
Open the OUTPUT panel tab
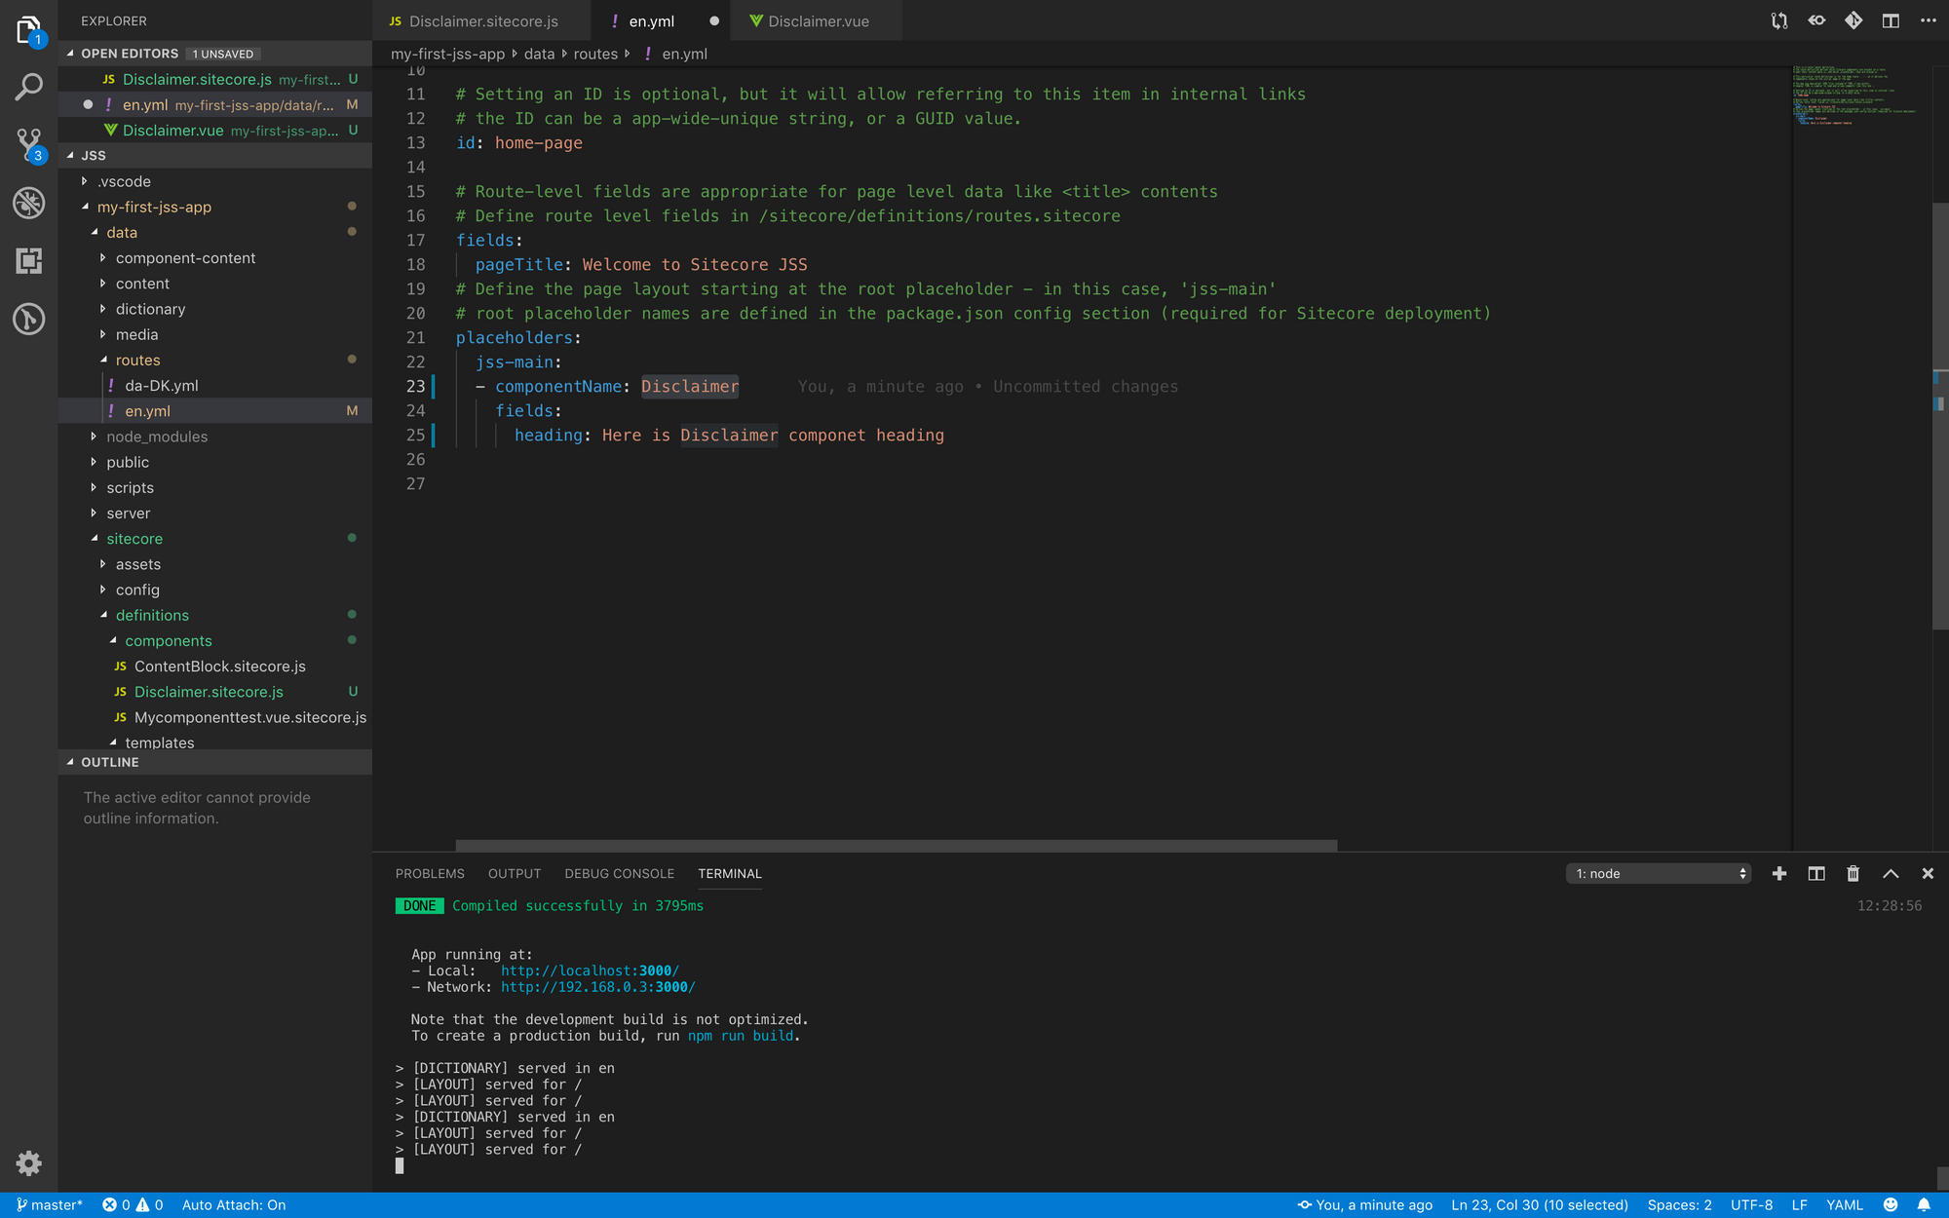(x=515, y=873)
